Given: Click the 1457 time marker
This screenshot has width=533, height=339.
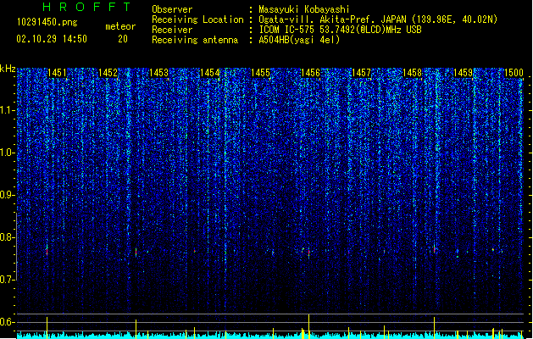Looking at the screenshot, I should [361, 73].
